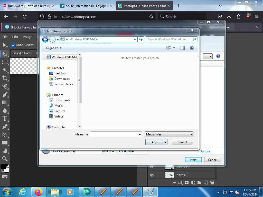Go back in Add Items to DVD dialog
The image size is (263, 197).
[45, 39]
